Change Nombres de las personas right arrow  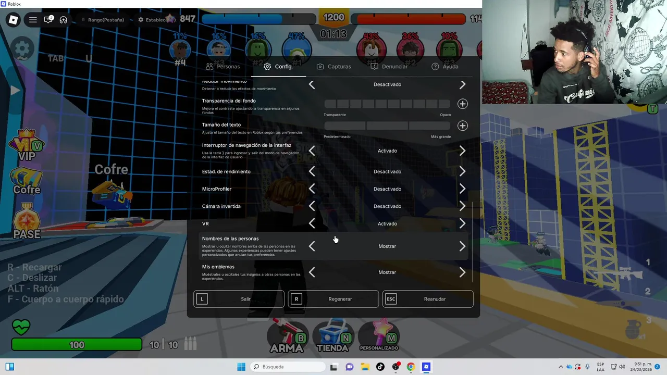[x=463, y=246]
